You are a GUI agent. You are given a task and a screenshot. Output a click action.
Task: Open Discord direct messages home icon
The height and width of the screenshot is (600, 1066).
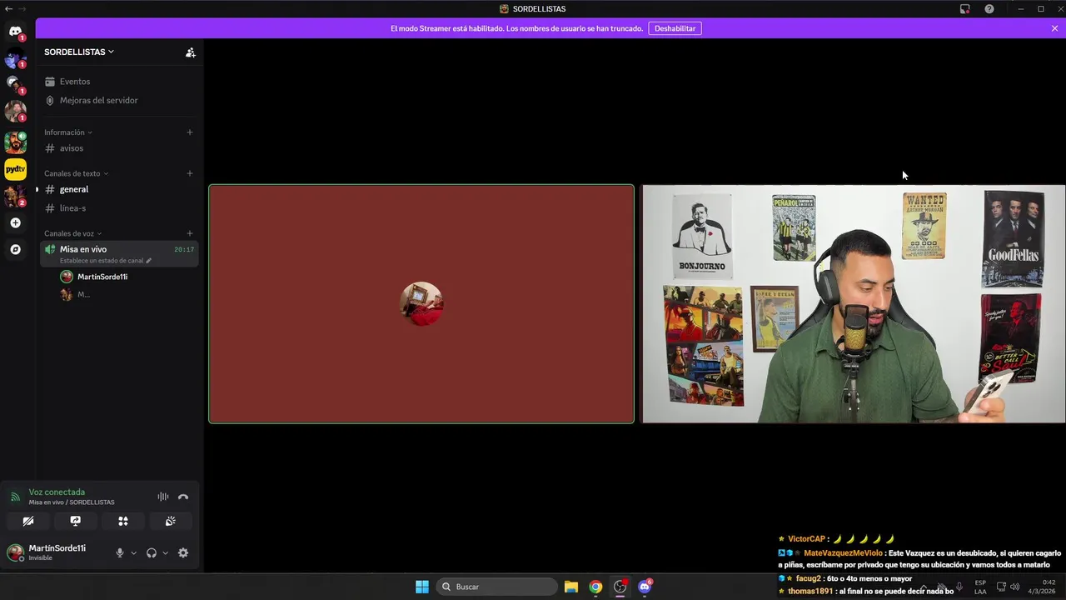pyautogui.click(x=15, y=32)
